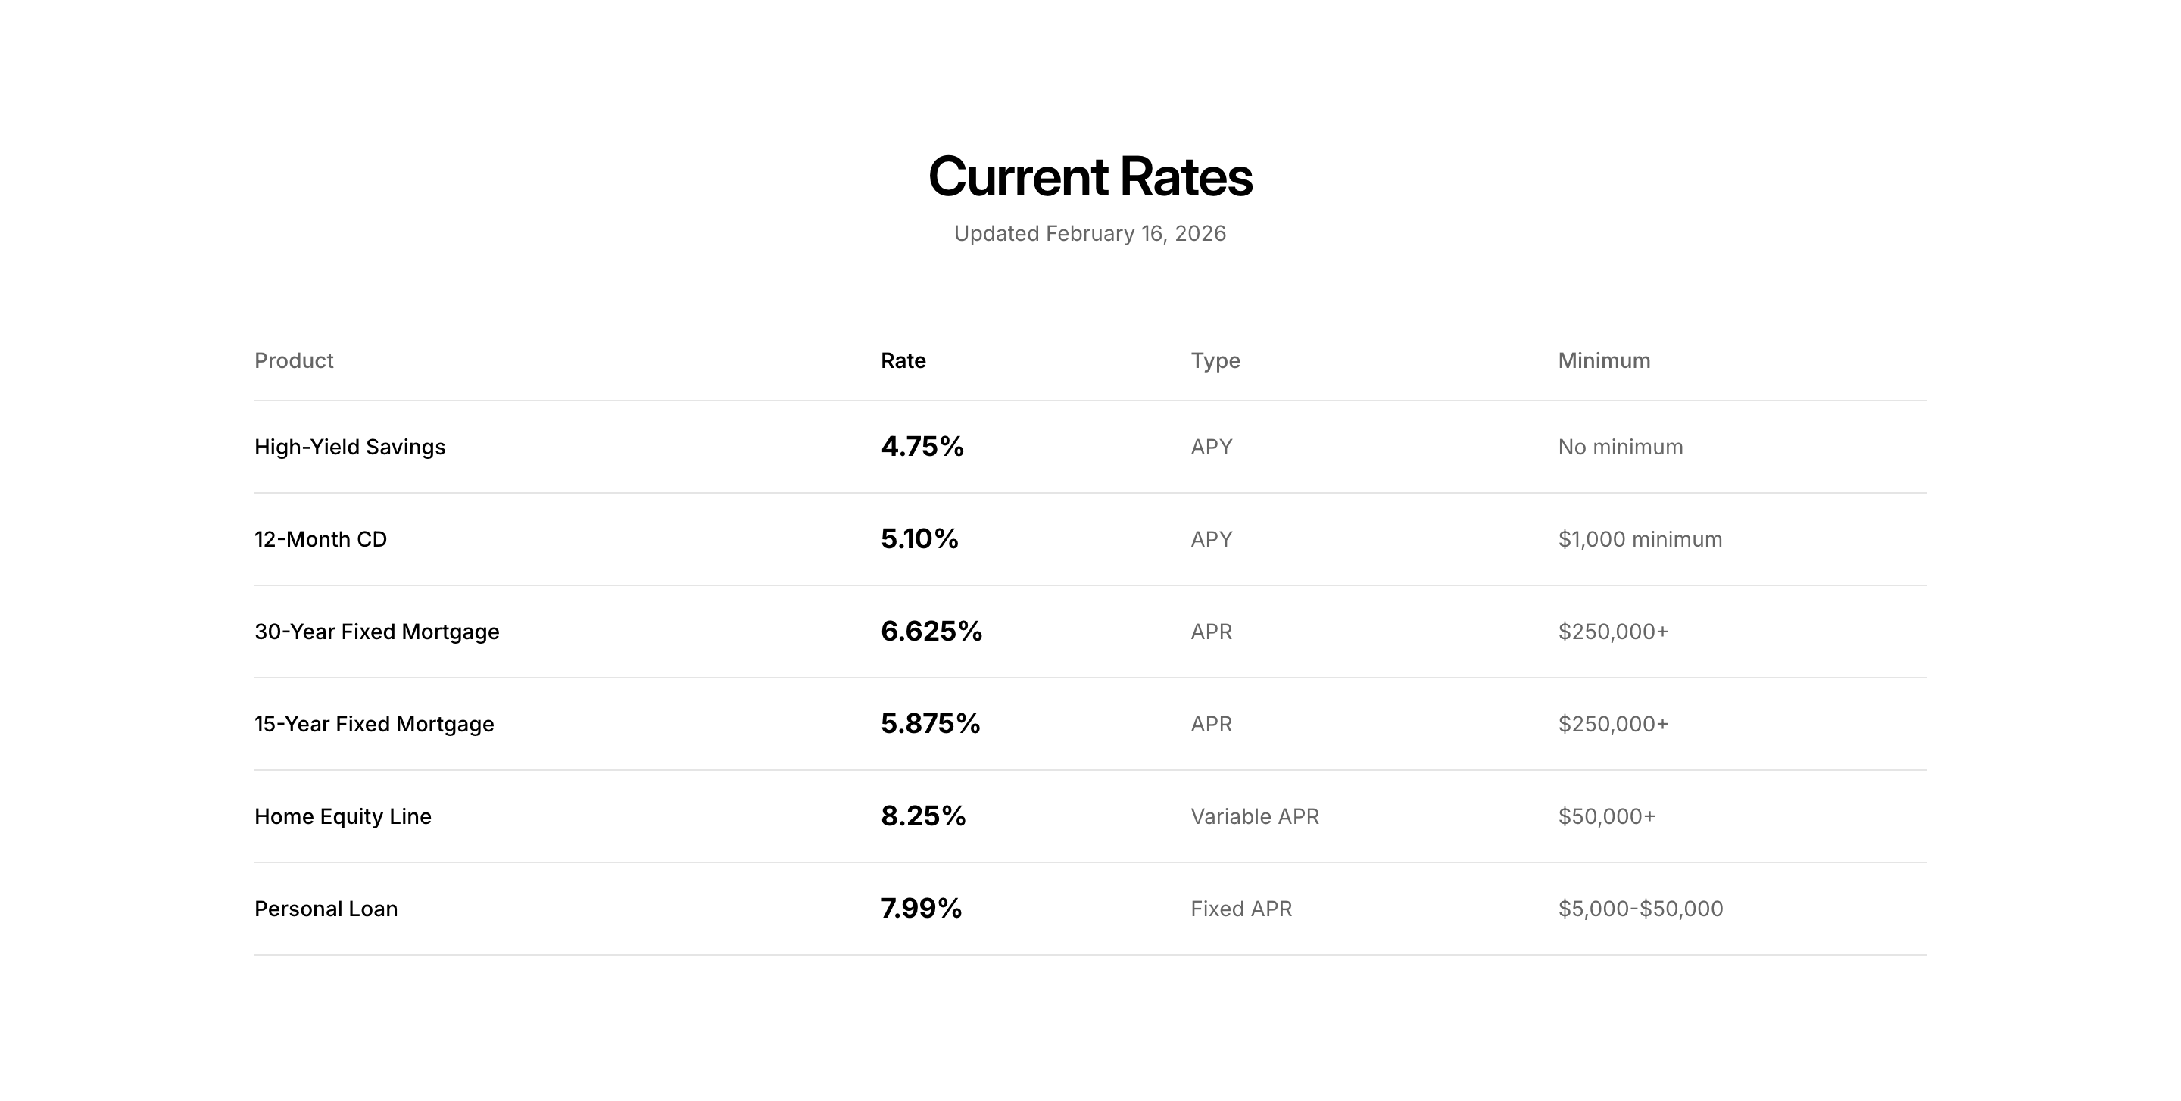This screenshot has width=2181, height=1101.
Task: Open the 15-Year Fixed Mortgage entry
Action: click(x=374, y=724)
